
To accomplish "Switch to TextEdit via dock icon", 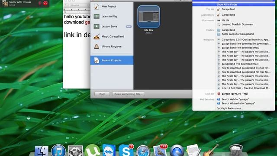I will 193,150.
